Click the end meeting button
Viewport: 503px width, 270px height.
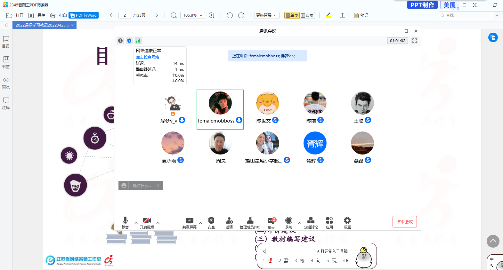click(x=404, y=222)
